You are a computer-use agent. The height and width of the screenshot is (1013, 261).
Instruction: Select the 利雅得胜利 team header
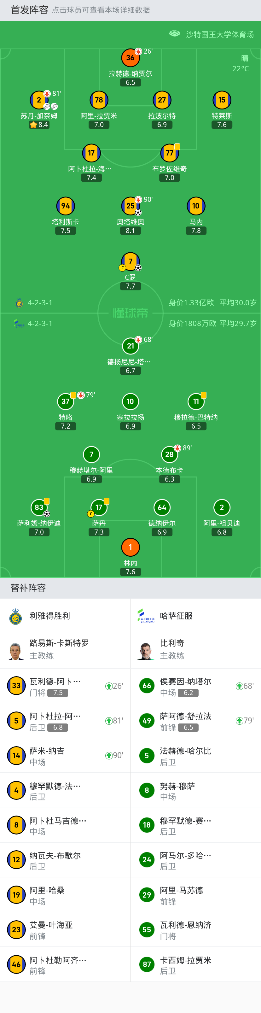tap(65, 616)
